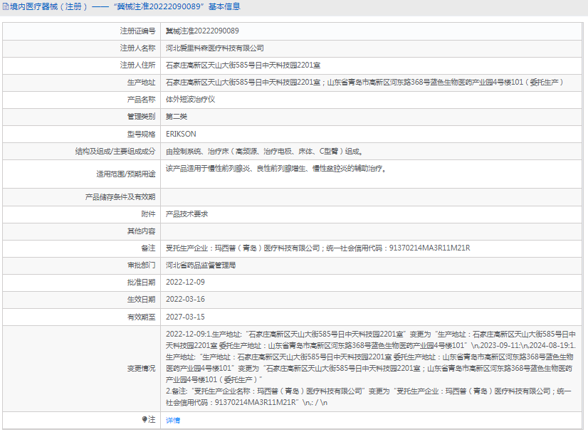This screenshot has height=432, width=588.
Task: Select approval department 河北省药品监督管理局
Action: click(x=201, y=265)
